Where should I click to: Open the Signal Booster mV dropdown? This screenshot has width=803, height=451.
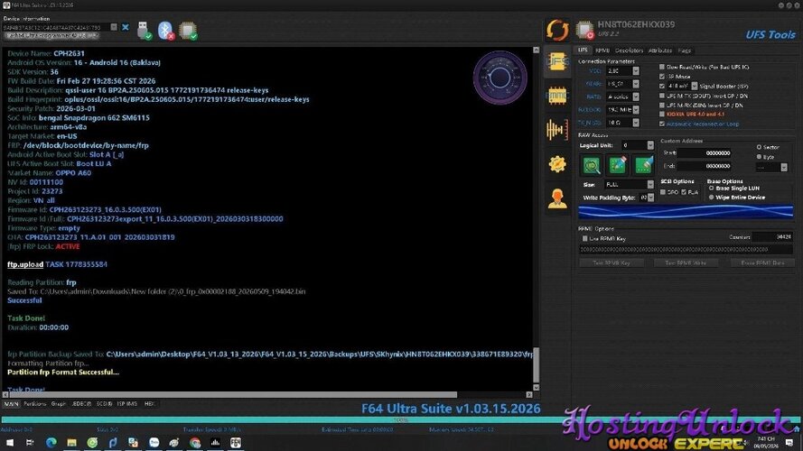pyautogui.click(x=694, y=87)
